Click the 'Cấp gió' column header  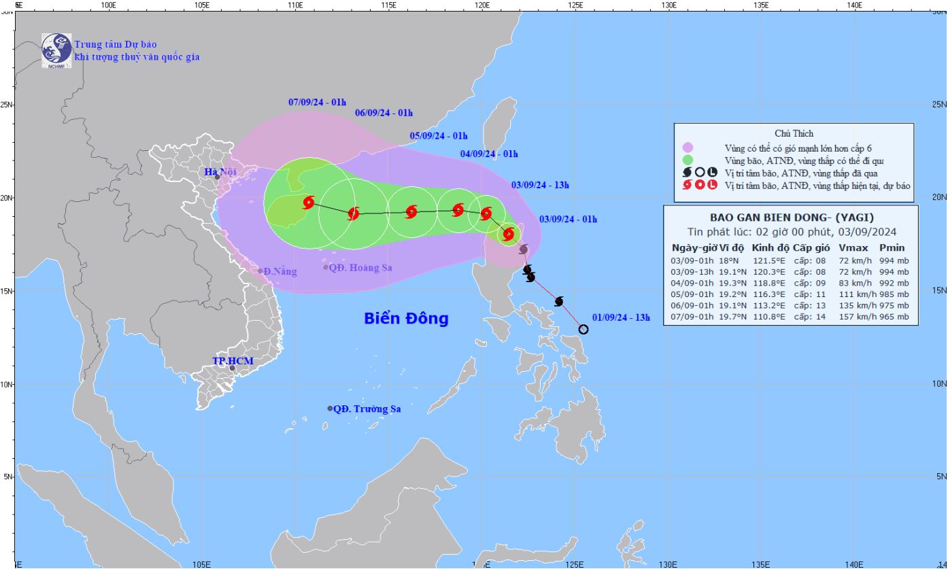[x=811, y=247]
